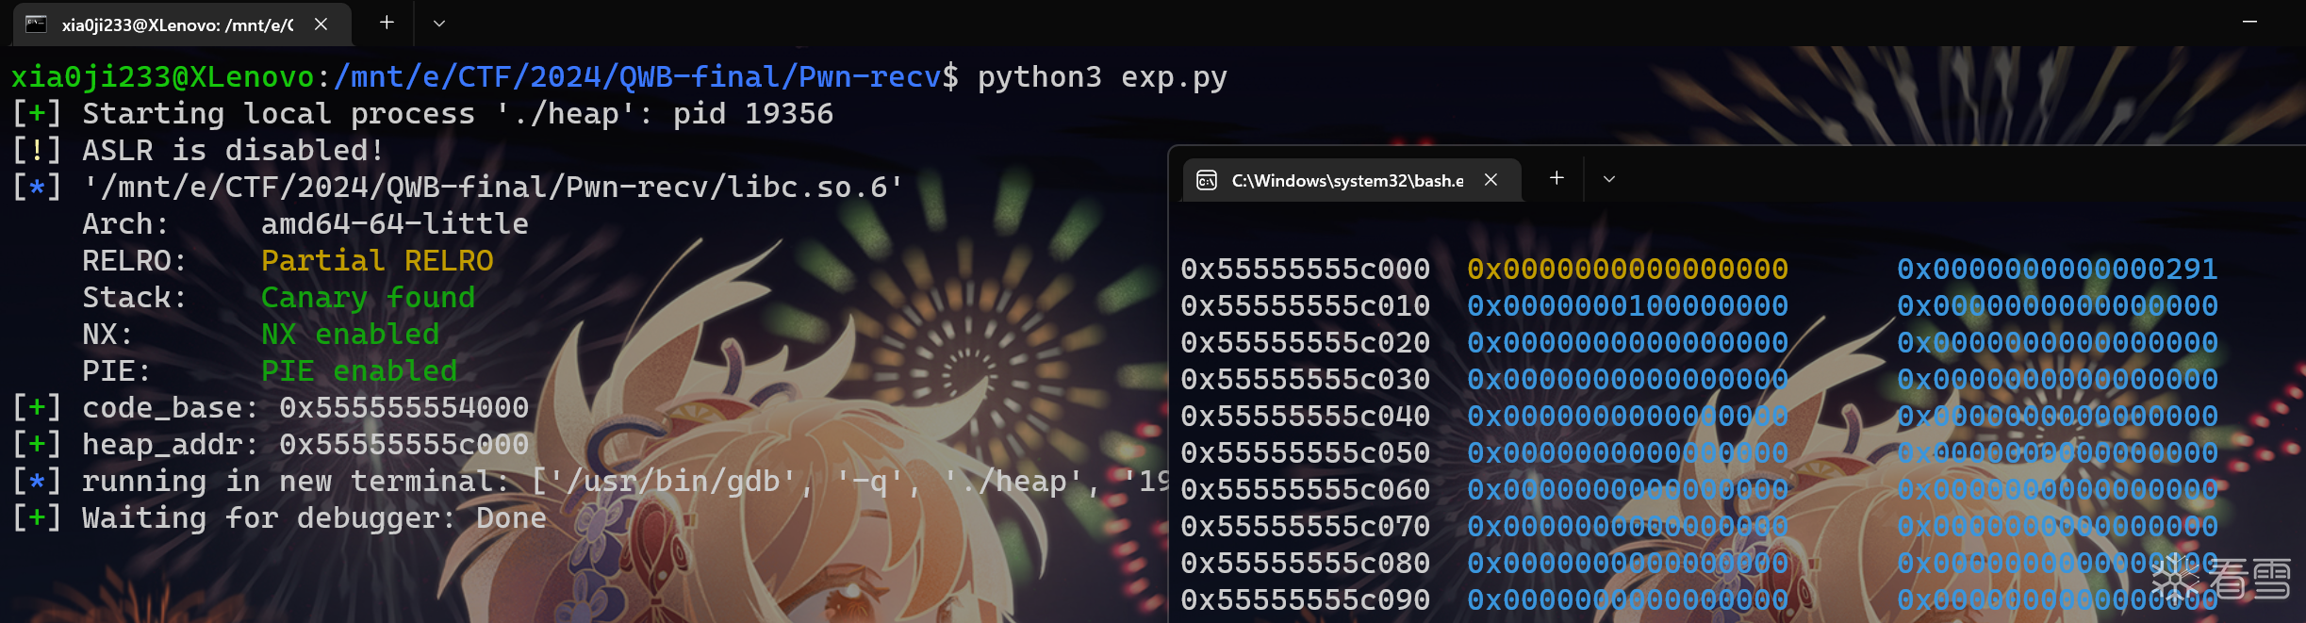The width and height of the screenshot is (2306, 623).
Task: Click 'PIE enabled' value
Action: [359, 371]
